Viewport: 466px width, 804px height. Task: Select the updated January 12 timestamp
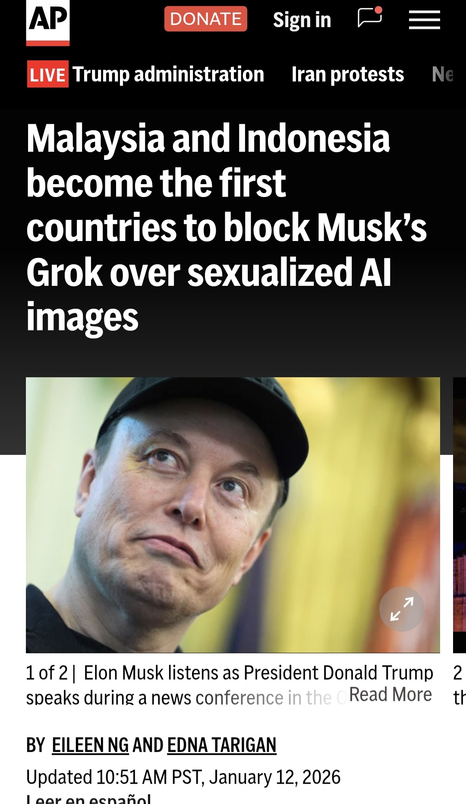tap(183, 777)
